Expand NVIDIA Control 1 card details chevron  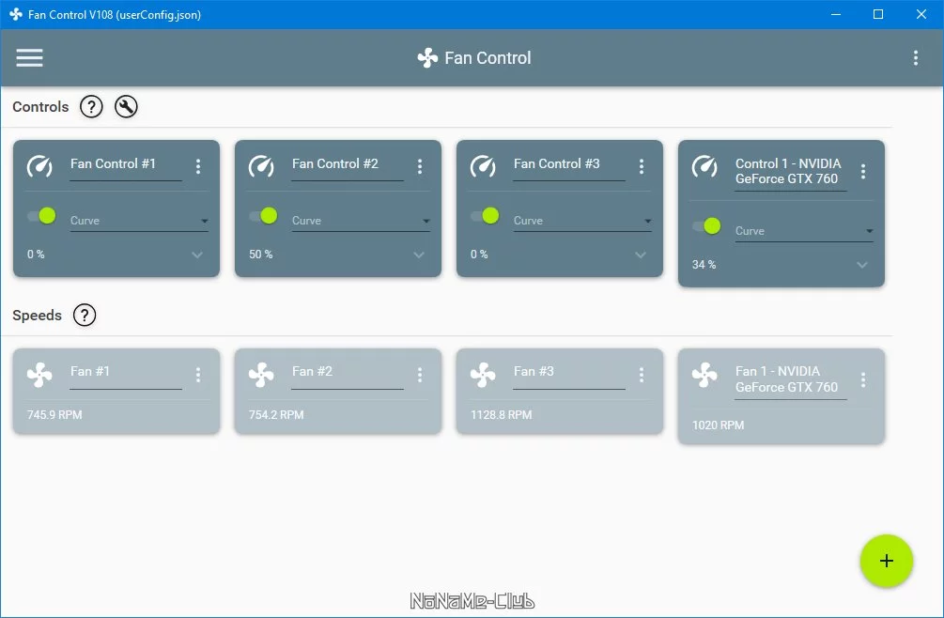coord(861,265)
